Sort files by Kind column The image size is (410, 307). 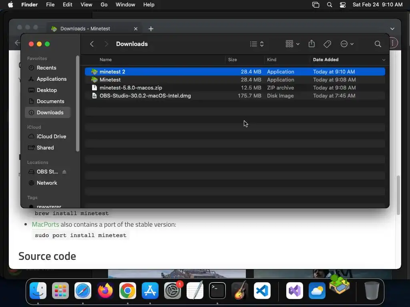point(272,60)
